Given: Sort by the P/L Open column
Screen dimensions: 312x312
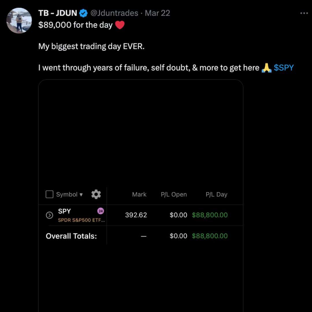Looking at the screenshot, I should click(x=174, y=194).
